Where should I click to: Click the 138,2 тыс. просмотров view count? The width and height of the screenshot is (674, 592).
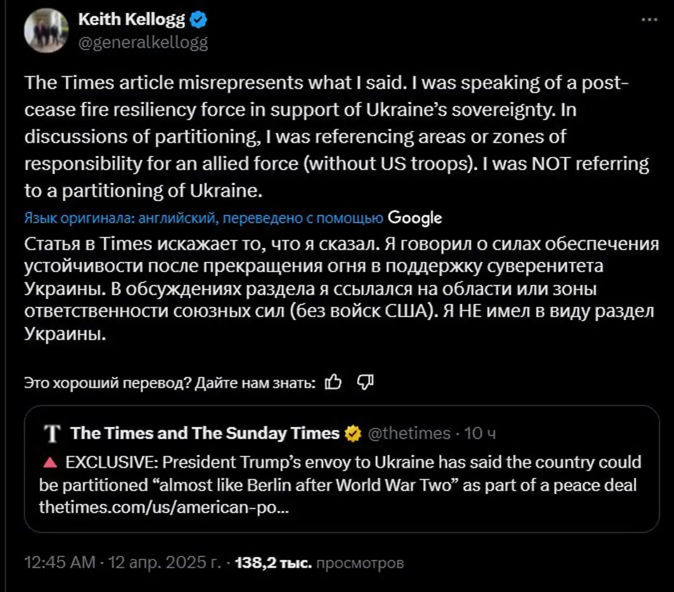tap(319, 563)
